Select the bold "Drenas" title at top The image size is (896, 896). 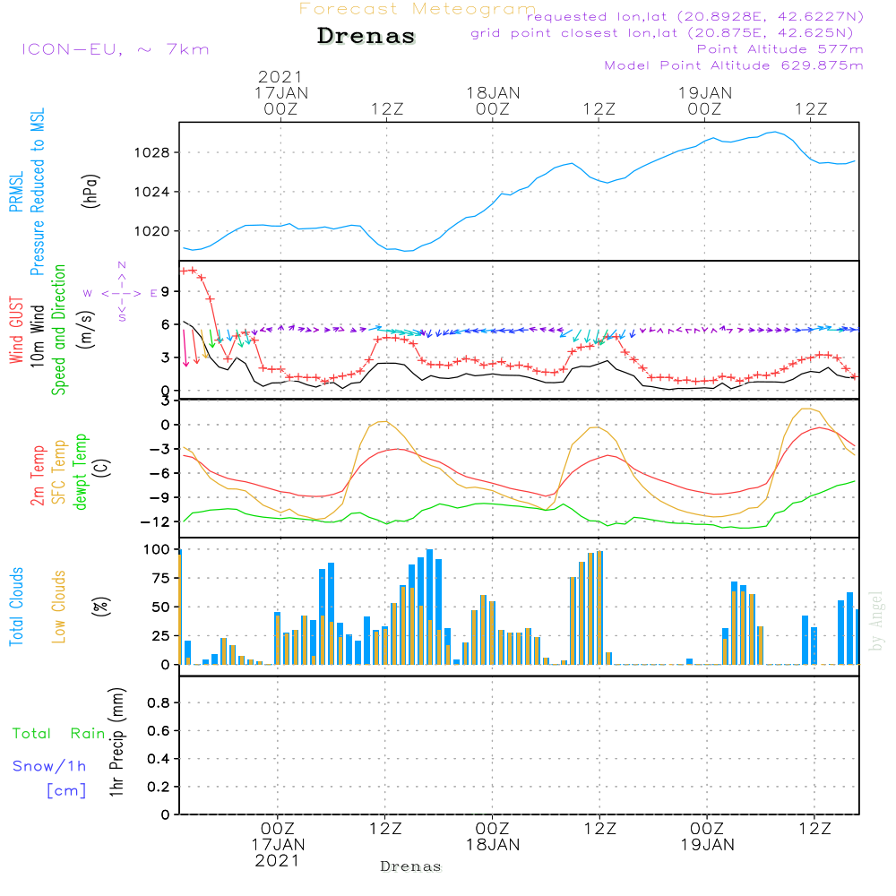pos(366,36)
